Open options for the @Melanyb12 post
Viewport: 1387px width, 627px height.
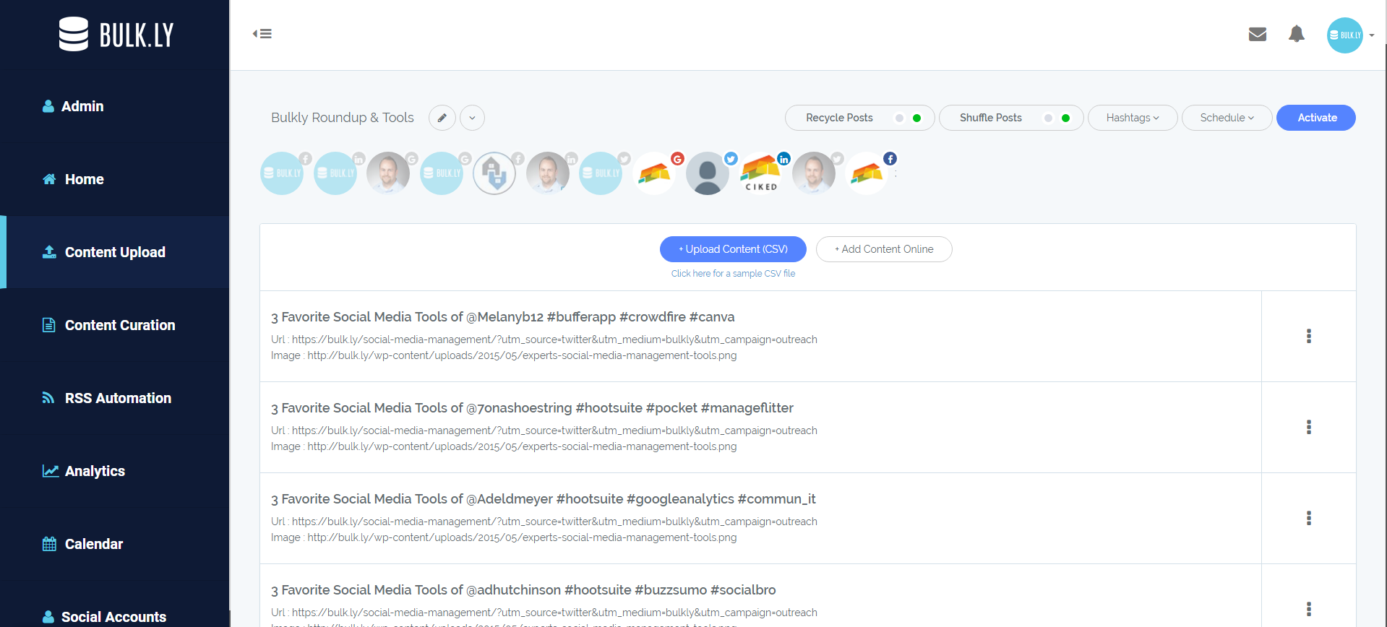pos(1308,336)
